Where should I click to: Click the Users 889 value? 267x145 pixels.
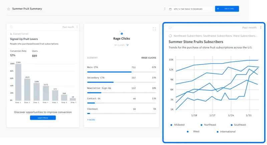[x=34, y=56]
